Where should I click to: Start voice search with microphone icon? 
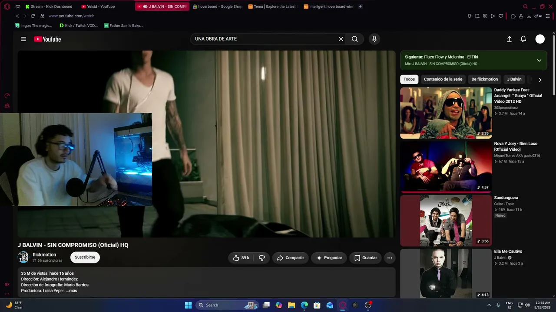374,39
